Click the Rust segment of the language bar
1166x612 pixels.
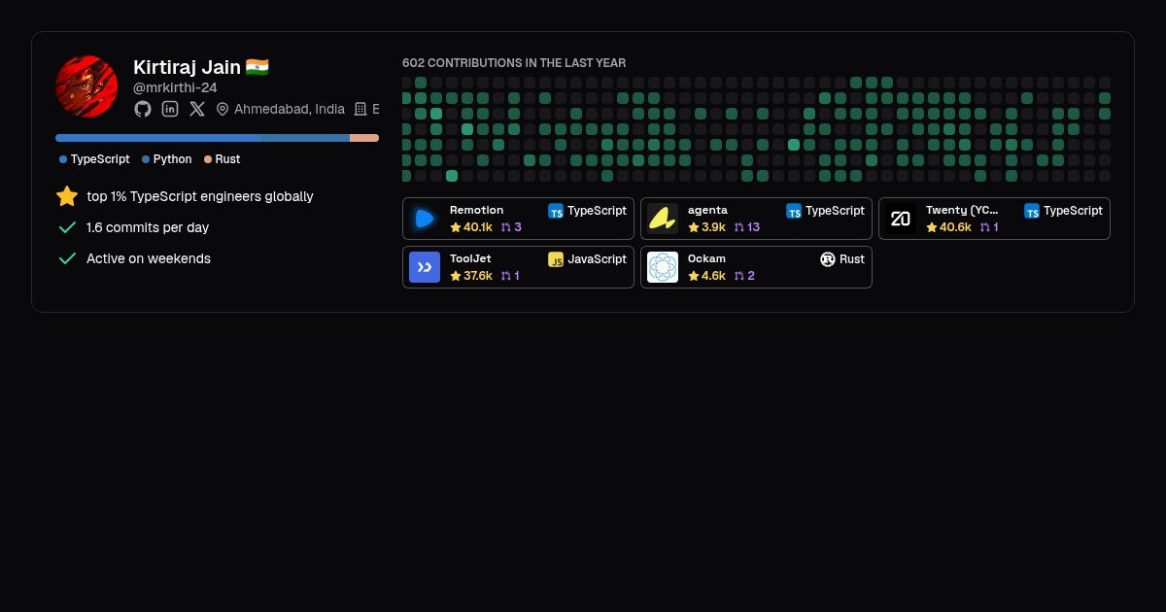[x=364, y=138]
